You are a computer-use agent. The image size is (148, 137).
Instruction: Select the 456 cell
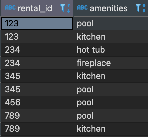[37, 102]
